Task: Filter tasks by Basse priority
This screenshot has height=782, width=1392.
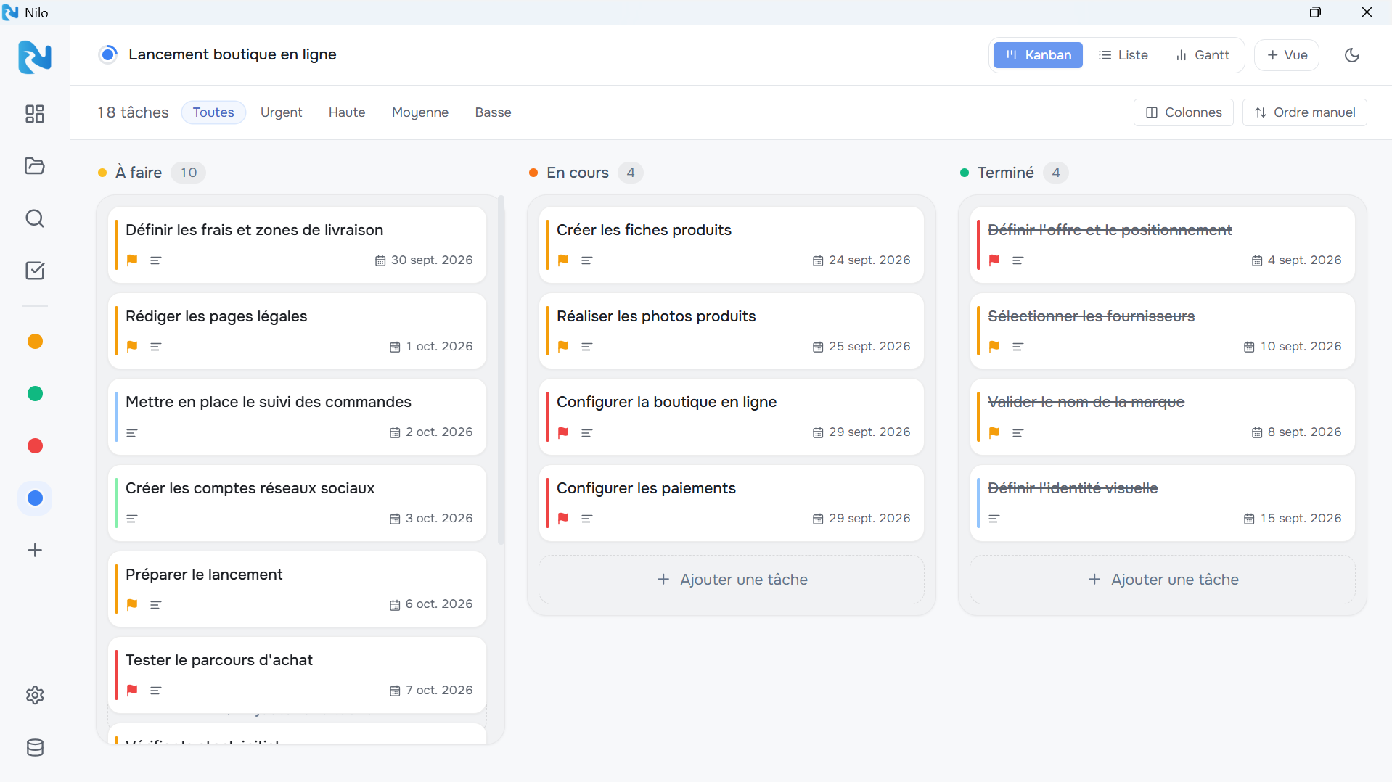Action: tap(494, 112)
